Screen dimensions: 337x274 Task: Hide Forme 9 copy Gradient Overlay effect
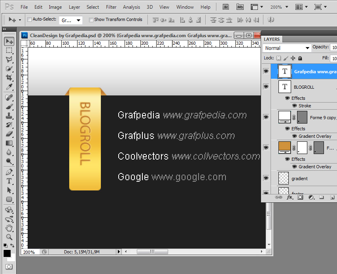295,136
